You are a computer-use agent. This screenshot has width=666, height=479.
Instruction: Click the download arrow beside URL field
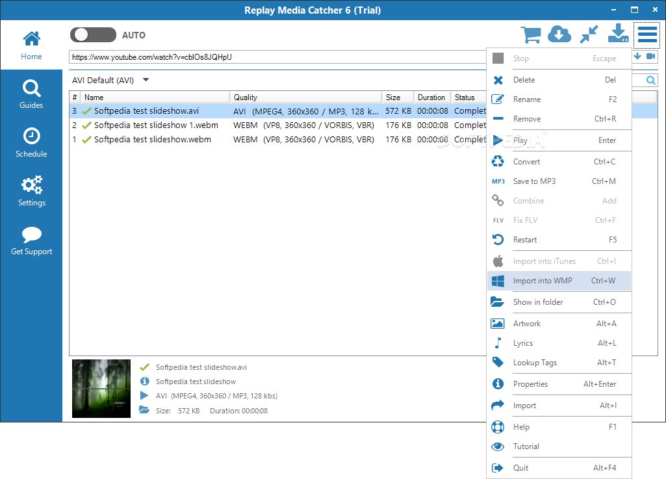637,56
